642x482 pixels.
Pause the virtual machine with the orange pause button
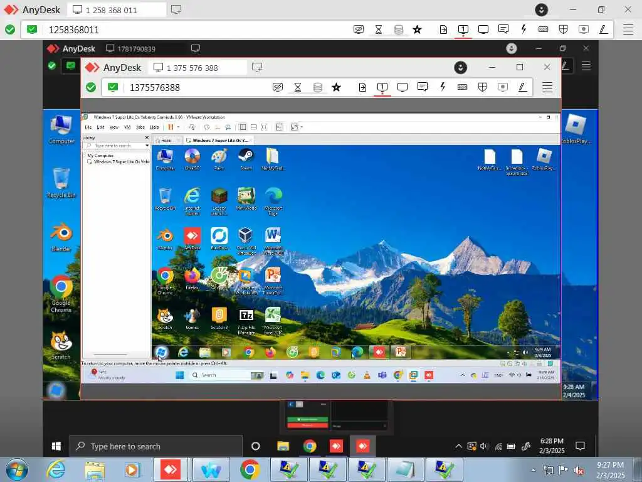pos(171,127)
